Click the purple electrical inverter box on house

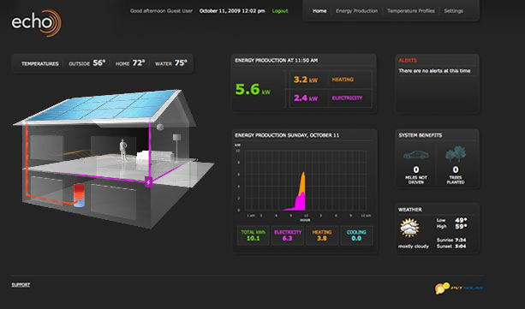click(148, 181)
